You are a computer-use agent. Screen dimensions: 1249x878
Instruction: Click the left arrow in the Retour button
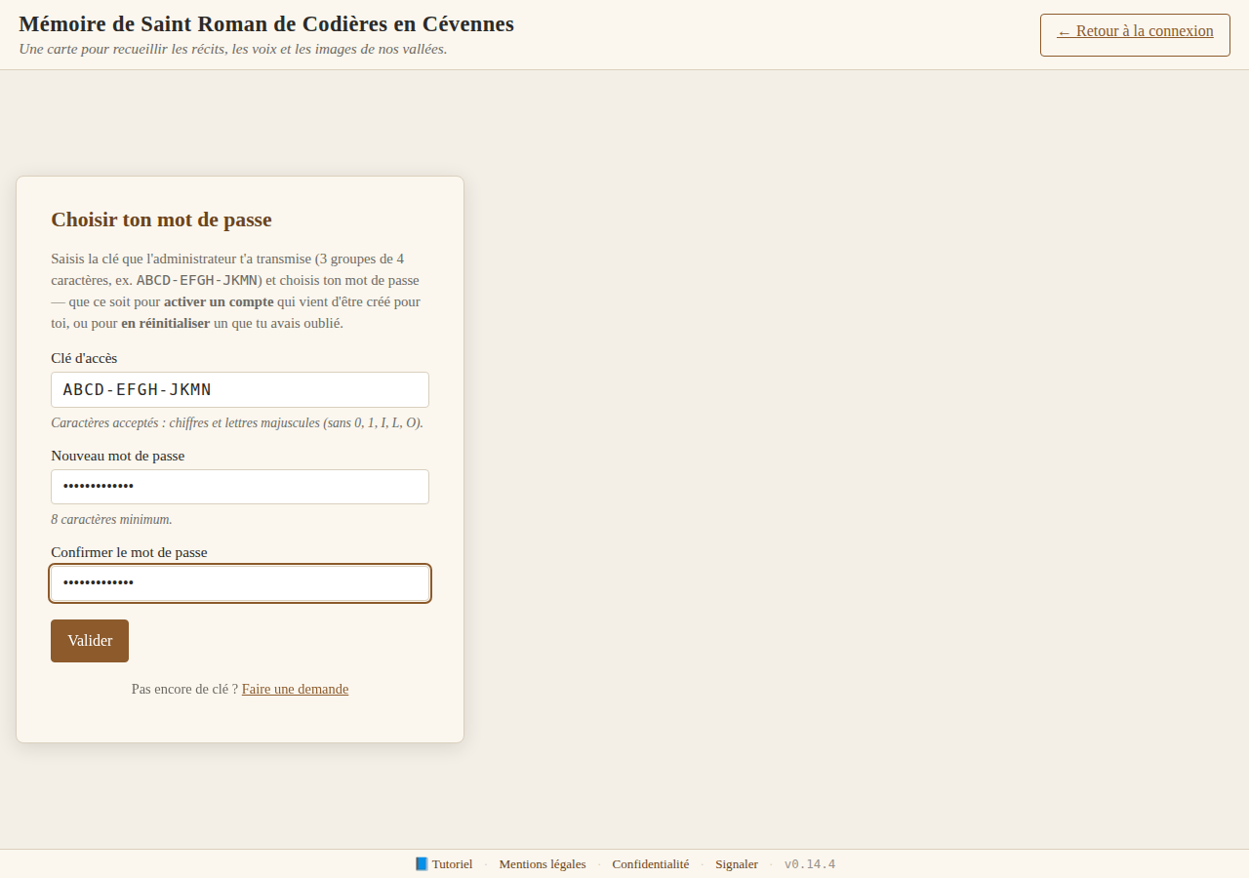(1064, 30)
